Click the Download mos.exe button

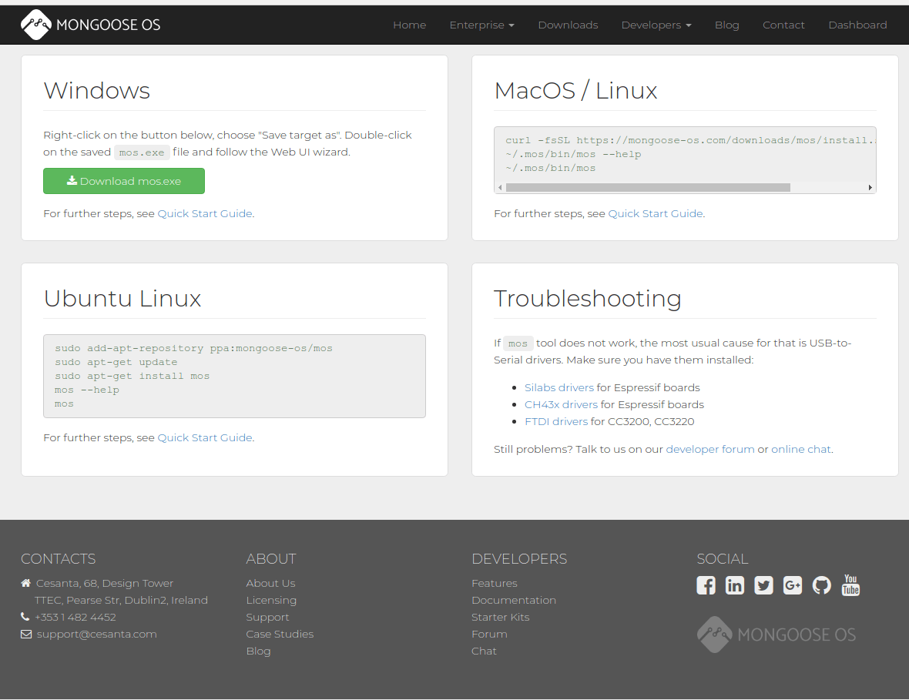(124, 181)
